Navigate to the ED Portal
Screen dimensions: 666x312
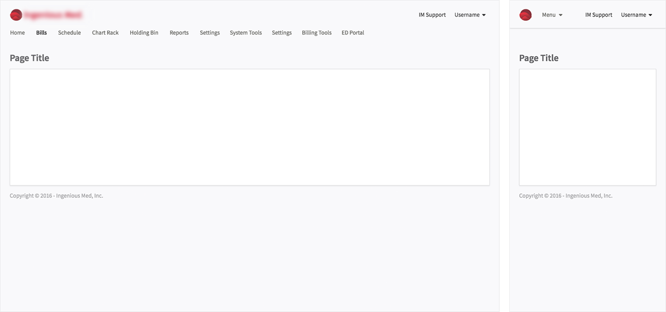[x=353, y=32]
